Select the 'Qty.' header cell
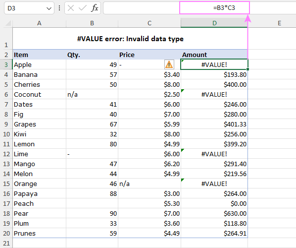Screen dimensions: 296x248 tap(92, 55)
